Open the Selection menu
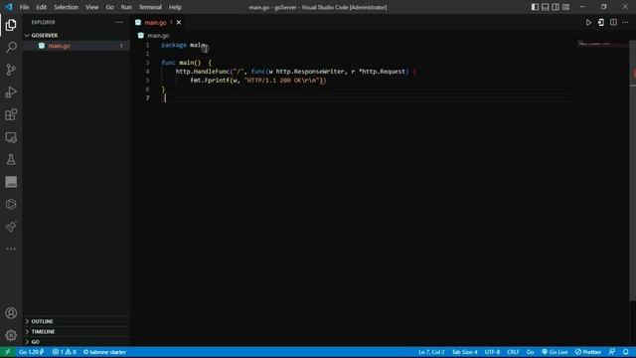 (x=67, y=7)
